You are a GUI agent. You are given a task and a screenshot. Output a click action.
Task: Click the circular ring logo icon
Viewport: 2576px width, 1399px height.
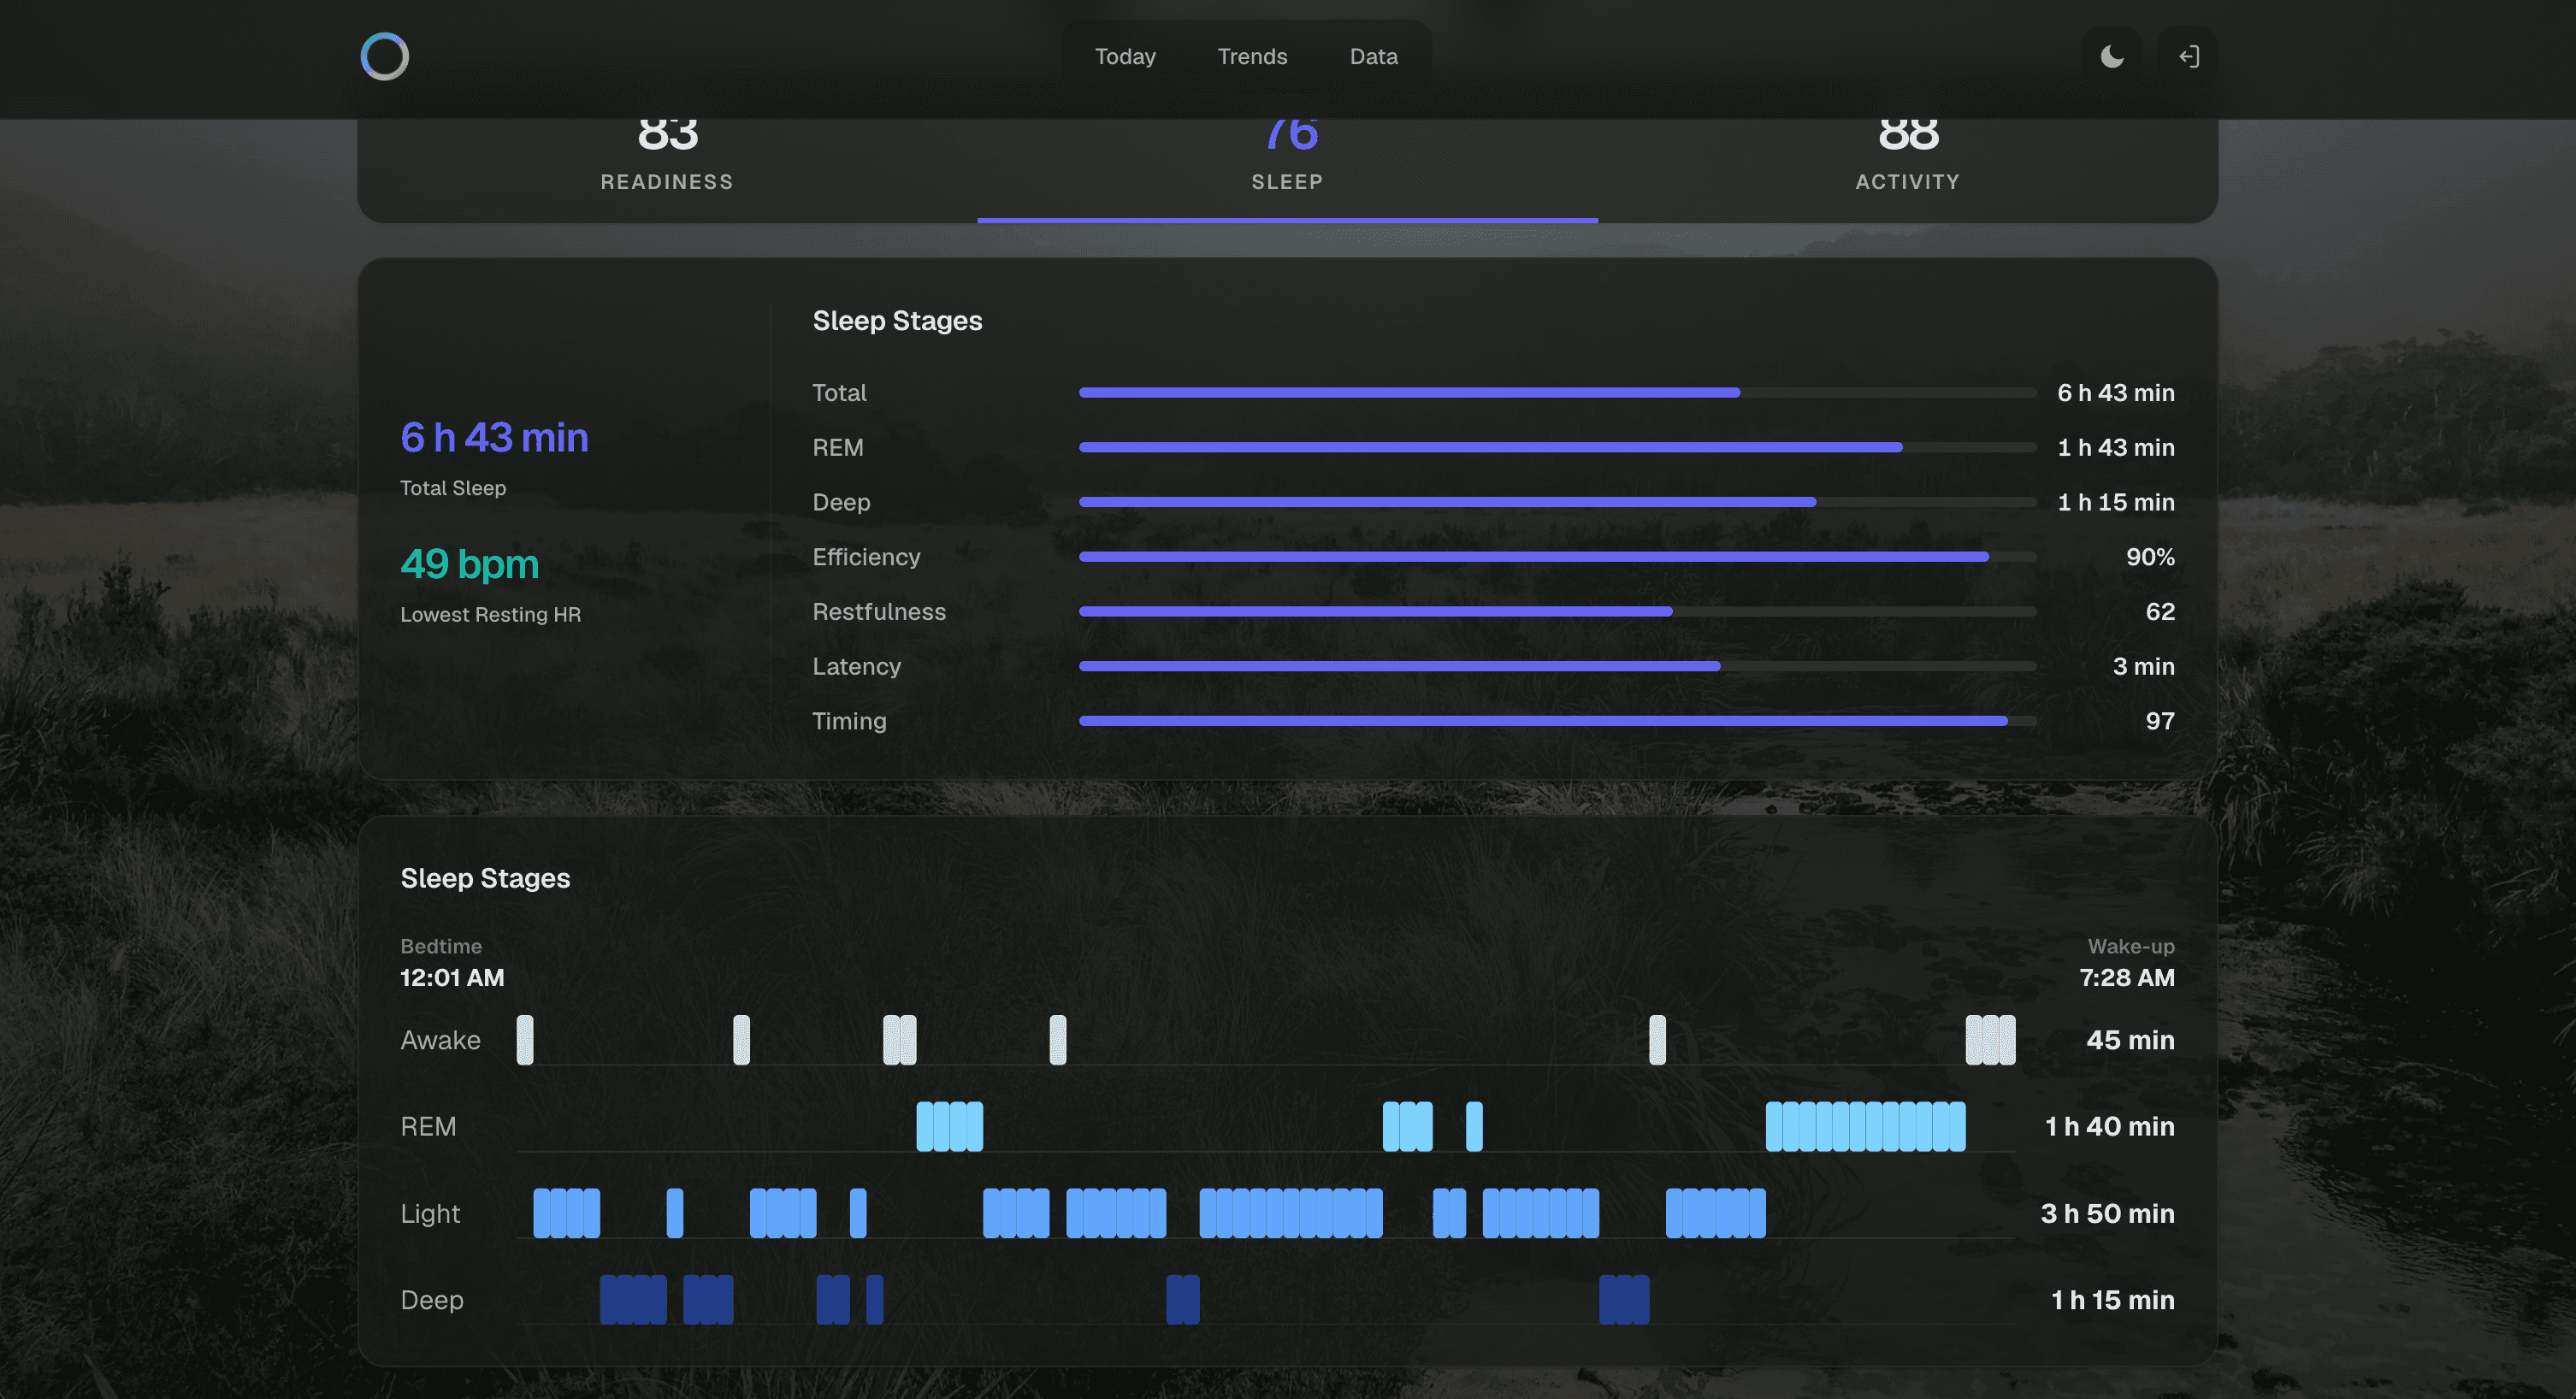pos(385,56)
